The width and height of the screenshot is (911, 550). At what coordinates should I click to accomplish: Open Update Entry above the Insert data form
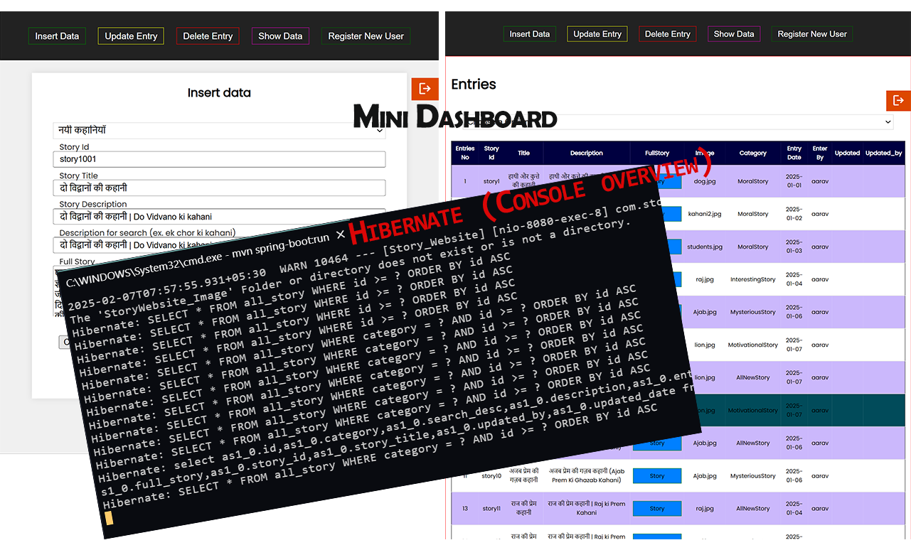pos(131,36)
